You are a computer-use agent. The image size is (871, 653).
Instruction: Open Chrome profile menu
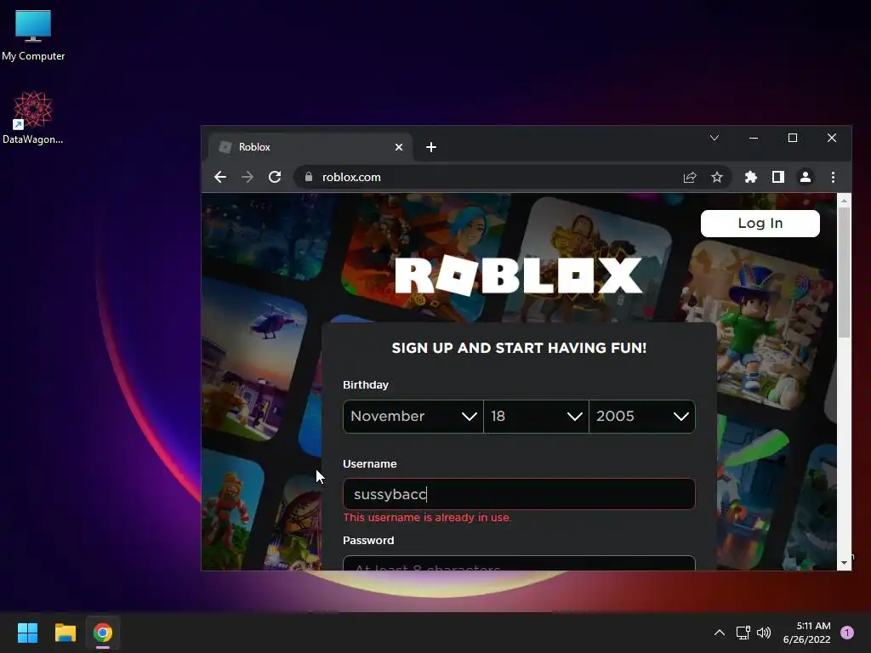pyautogui.click(x=806, y=177)
